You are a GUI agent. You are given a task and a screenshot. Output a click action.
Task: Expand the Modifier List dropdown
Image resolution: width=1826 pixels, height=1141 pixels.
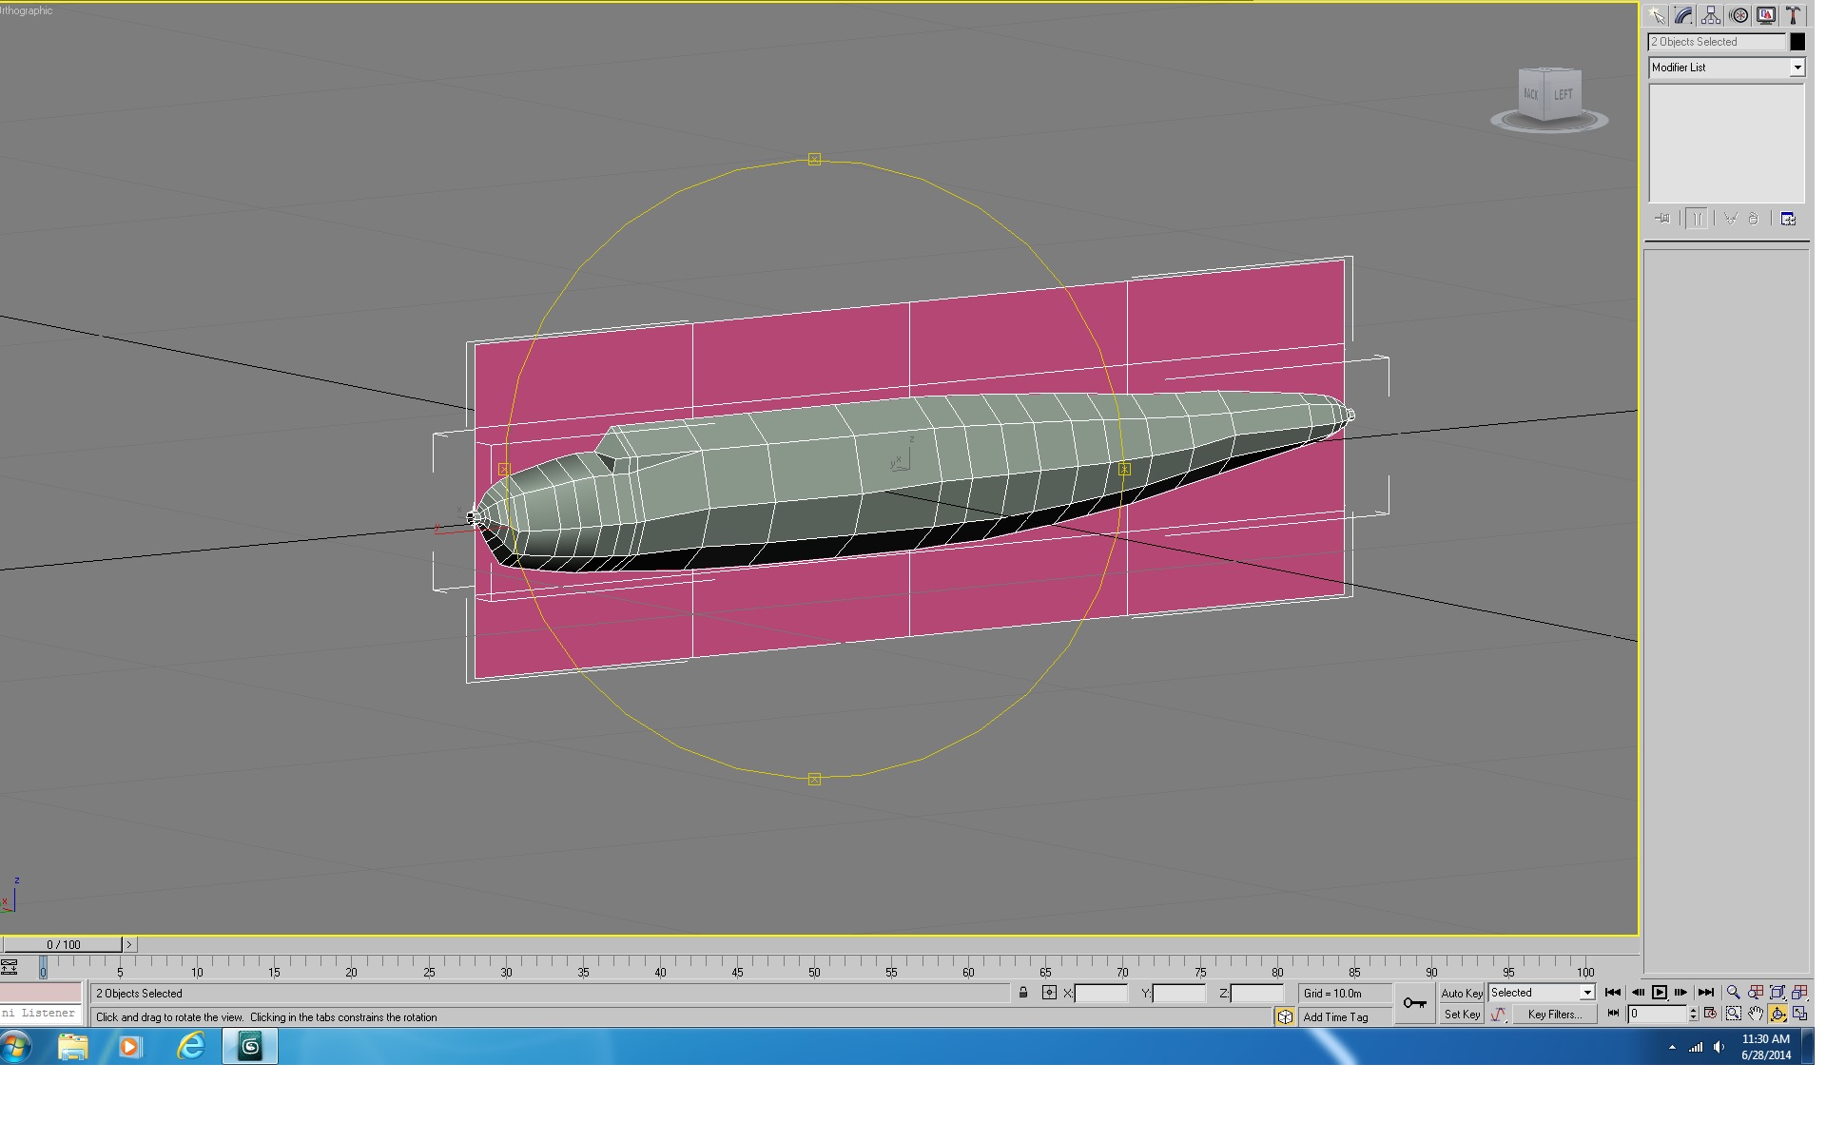[x=1726, y=68]
